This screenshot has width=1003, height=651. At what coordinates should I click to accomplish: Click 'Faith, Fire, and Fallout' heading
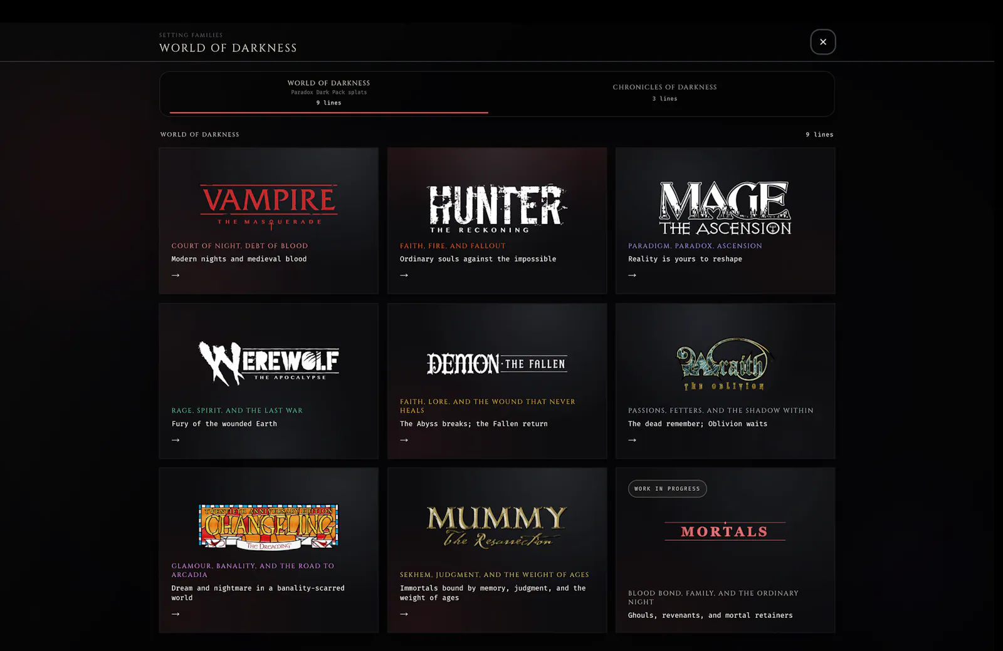(x=453, y=246)
